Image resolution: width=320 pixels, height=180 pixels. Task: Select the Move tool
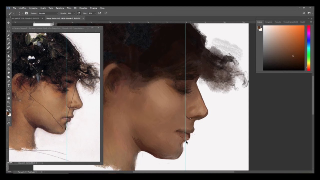point(8,23)
